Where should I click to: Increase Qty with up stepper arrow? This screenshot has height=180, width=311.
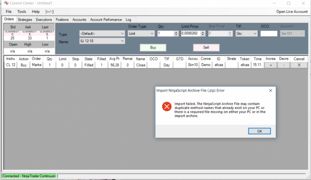(176, 32)
